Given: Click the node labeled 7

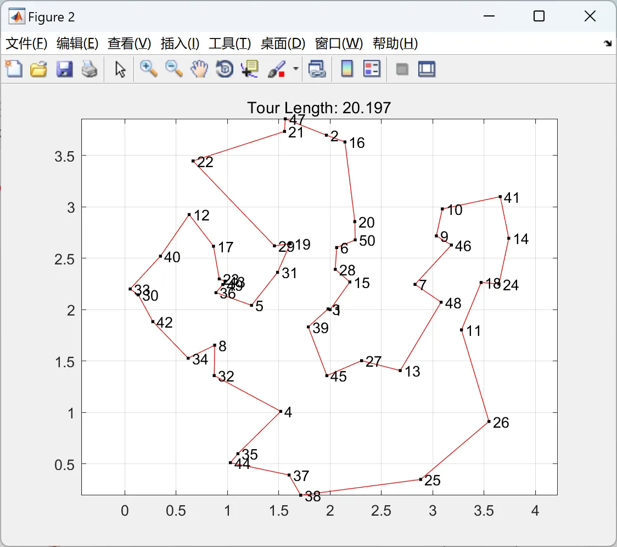Looking at the screenshot, I should [415, 284].
